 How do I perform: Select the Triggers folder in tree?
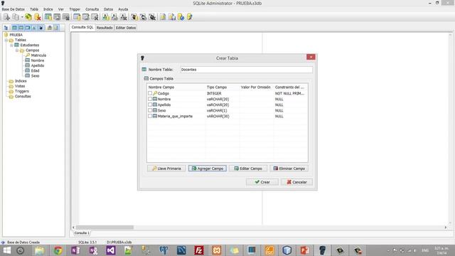click(22, 91)
